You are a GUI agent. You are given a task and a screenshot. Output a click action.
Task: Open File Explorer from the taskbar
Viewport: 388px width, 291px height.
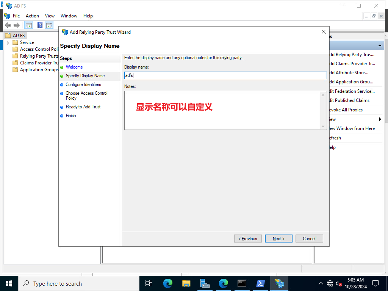click(x=186, y=283)
